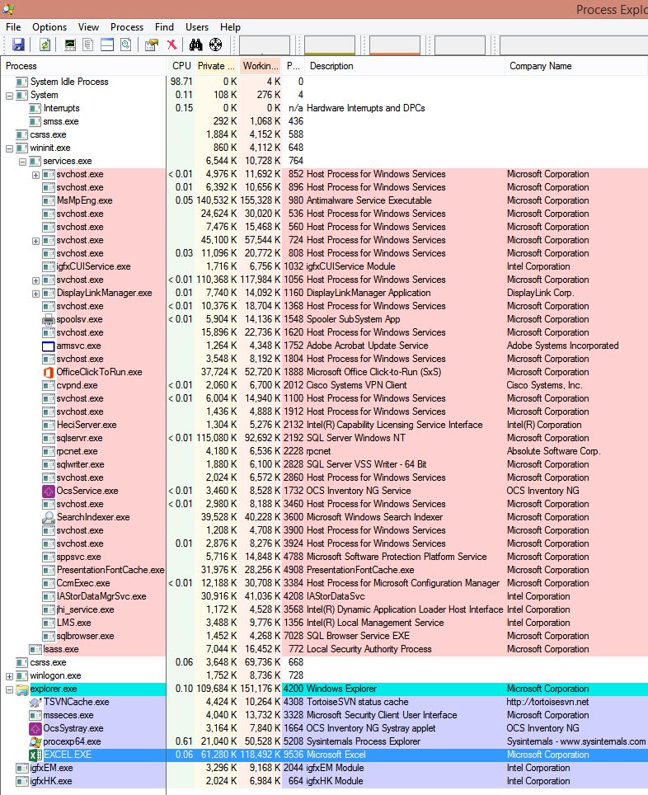Click the purple icon of OcsService.exe
This screenshot has height=795, width=648.
(x=48, y=491)
